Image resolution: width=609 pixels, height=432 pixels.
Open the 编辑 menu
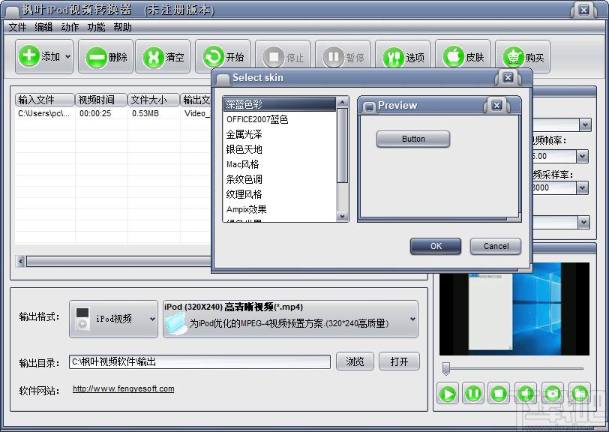(x=43, y=27)
